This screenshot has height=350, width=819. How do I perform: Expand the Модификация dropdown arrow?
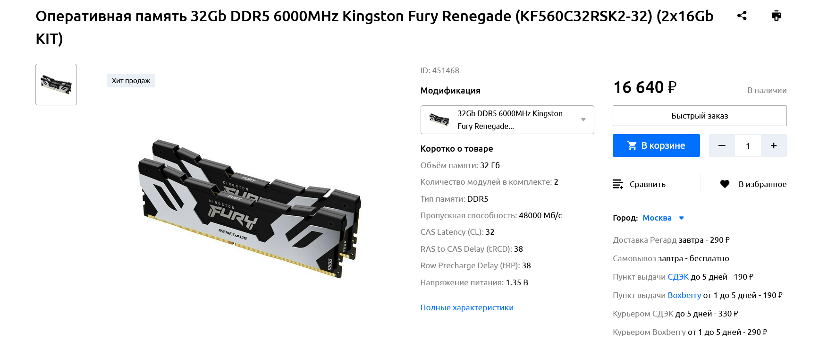tap(583, 120)
